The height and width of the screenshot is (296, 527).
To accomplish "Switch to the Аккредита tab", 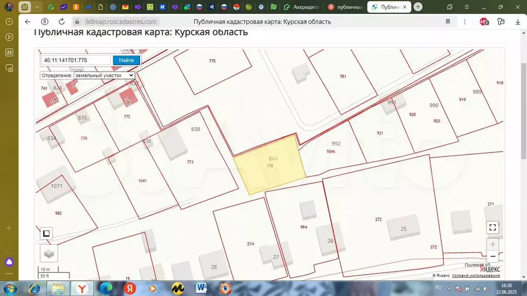I will tap(302, 7).
